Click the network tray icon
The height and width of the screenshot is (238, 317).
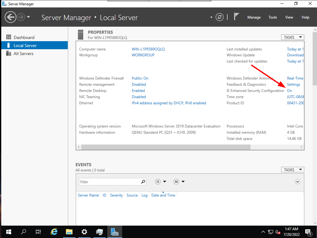coord(271,232)
